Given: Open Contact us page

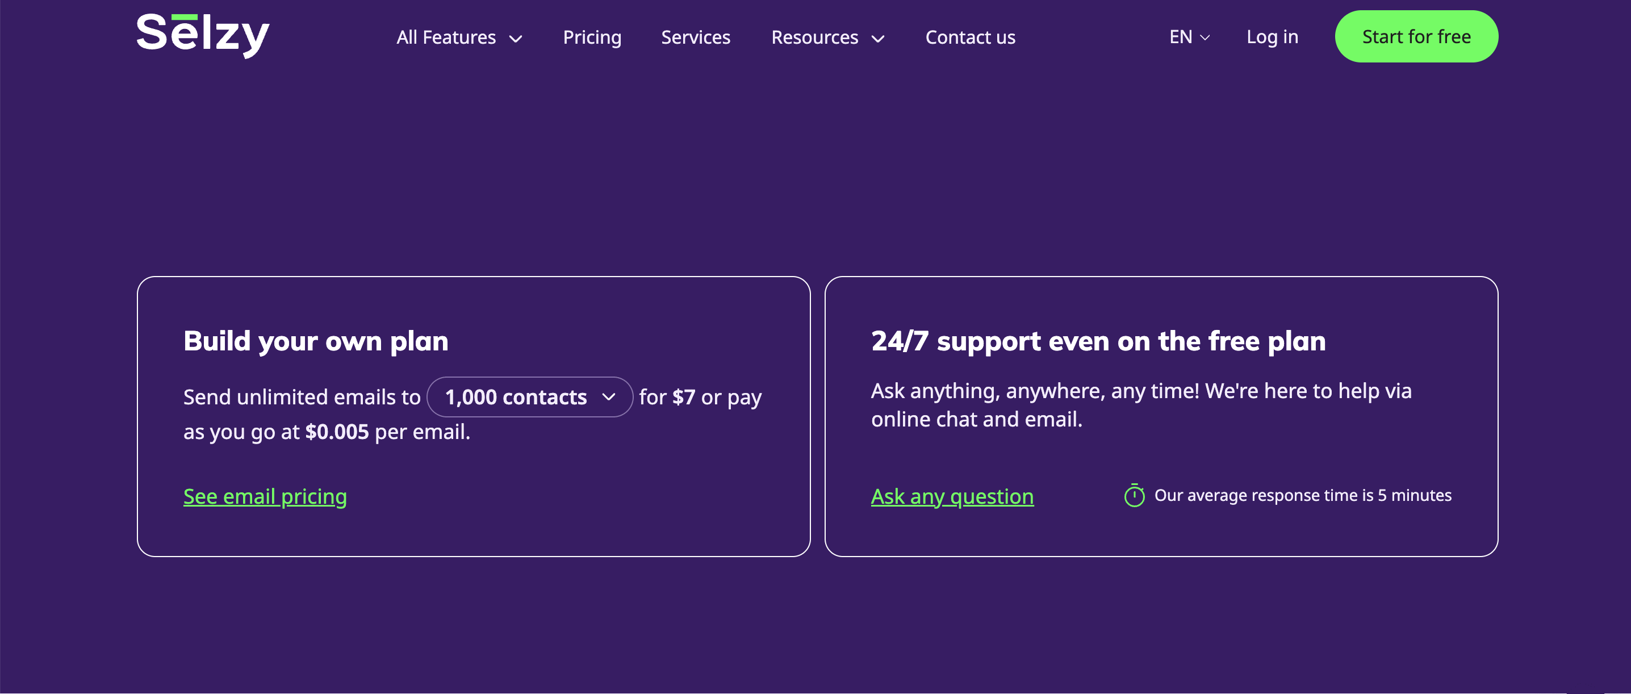Looking at the screenshot, I should click(x=970, y=37).
